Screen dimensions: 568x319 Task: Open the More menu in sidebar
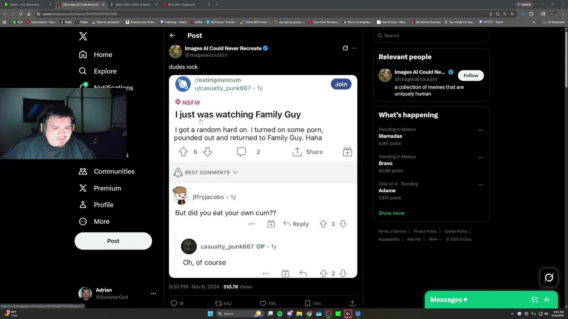tap(94, 222)
